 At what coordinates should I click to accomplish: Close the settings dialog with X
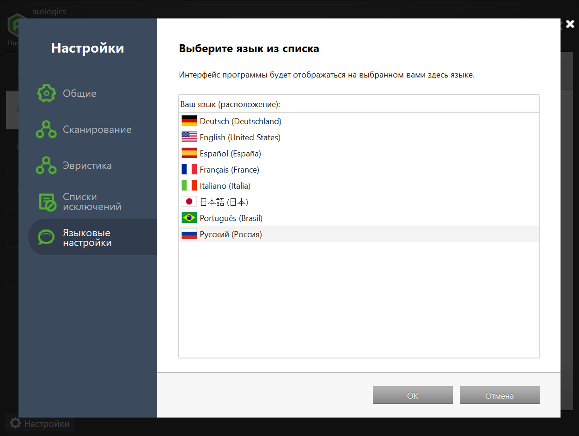tap(570, 24)
